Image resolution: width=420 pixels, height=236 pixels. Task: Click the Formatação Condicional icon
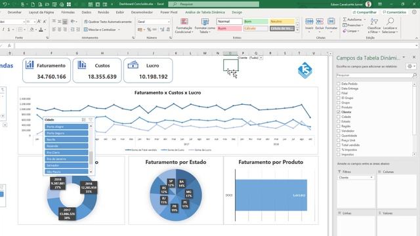(x=184, y=22)
